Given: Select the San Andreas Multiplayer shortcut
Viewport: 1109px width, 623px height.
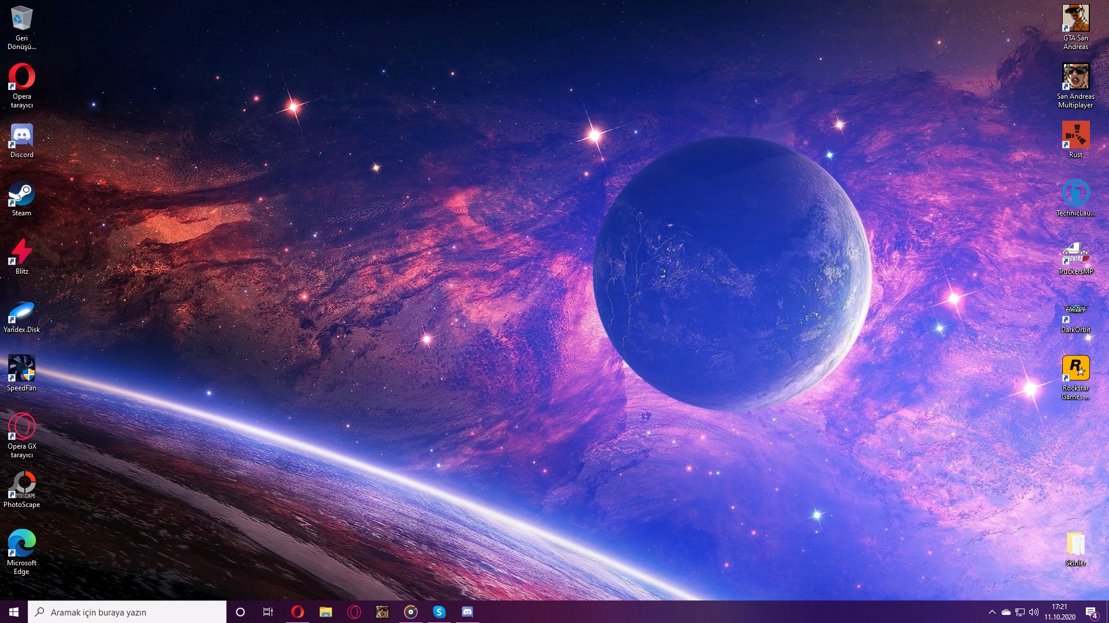Looking at the screenshot, I should point(1075,85).
